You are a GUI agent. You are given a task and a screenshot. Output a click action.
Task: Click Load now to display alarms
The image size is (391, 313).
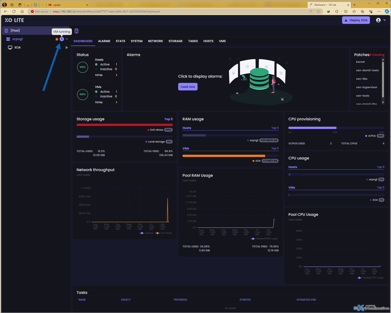[x=188, y=87]
